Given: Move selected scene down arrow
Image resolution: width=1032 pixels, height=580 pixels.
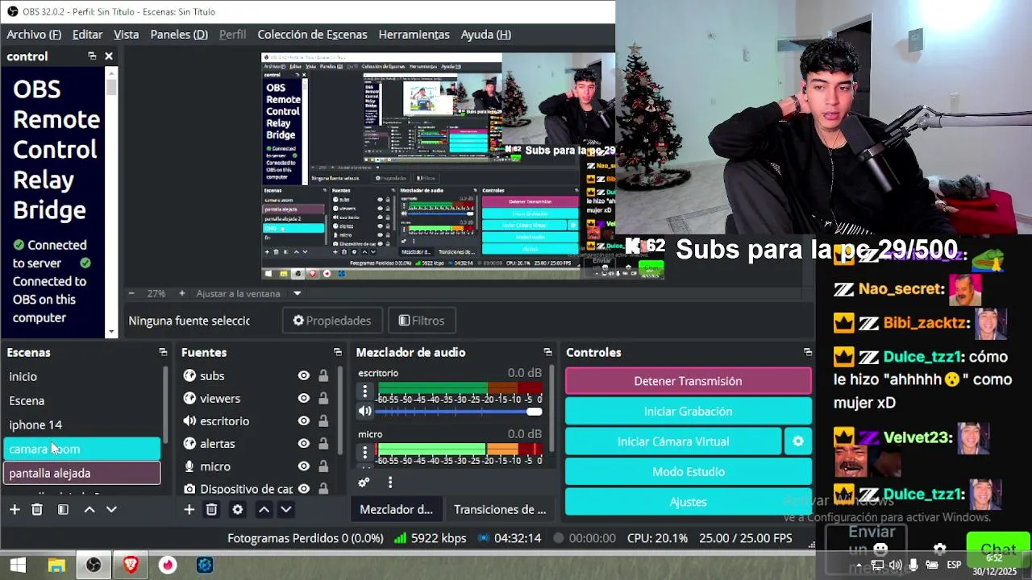Looking at the screenshot, I should coord(111,509).
